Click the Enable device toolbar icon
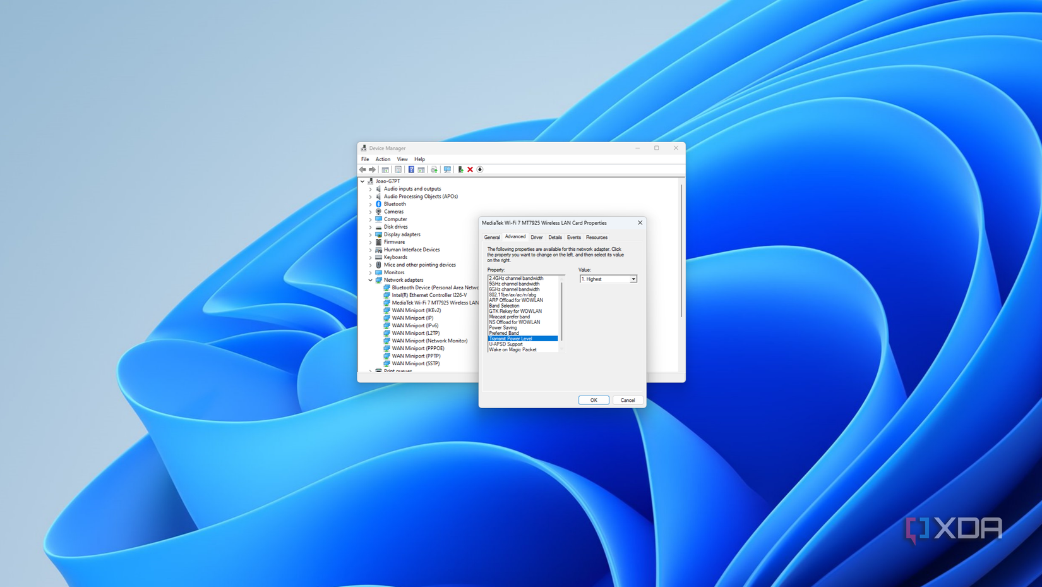1042x587 pixels. point(460,169)
